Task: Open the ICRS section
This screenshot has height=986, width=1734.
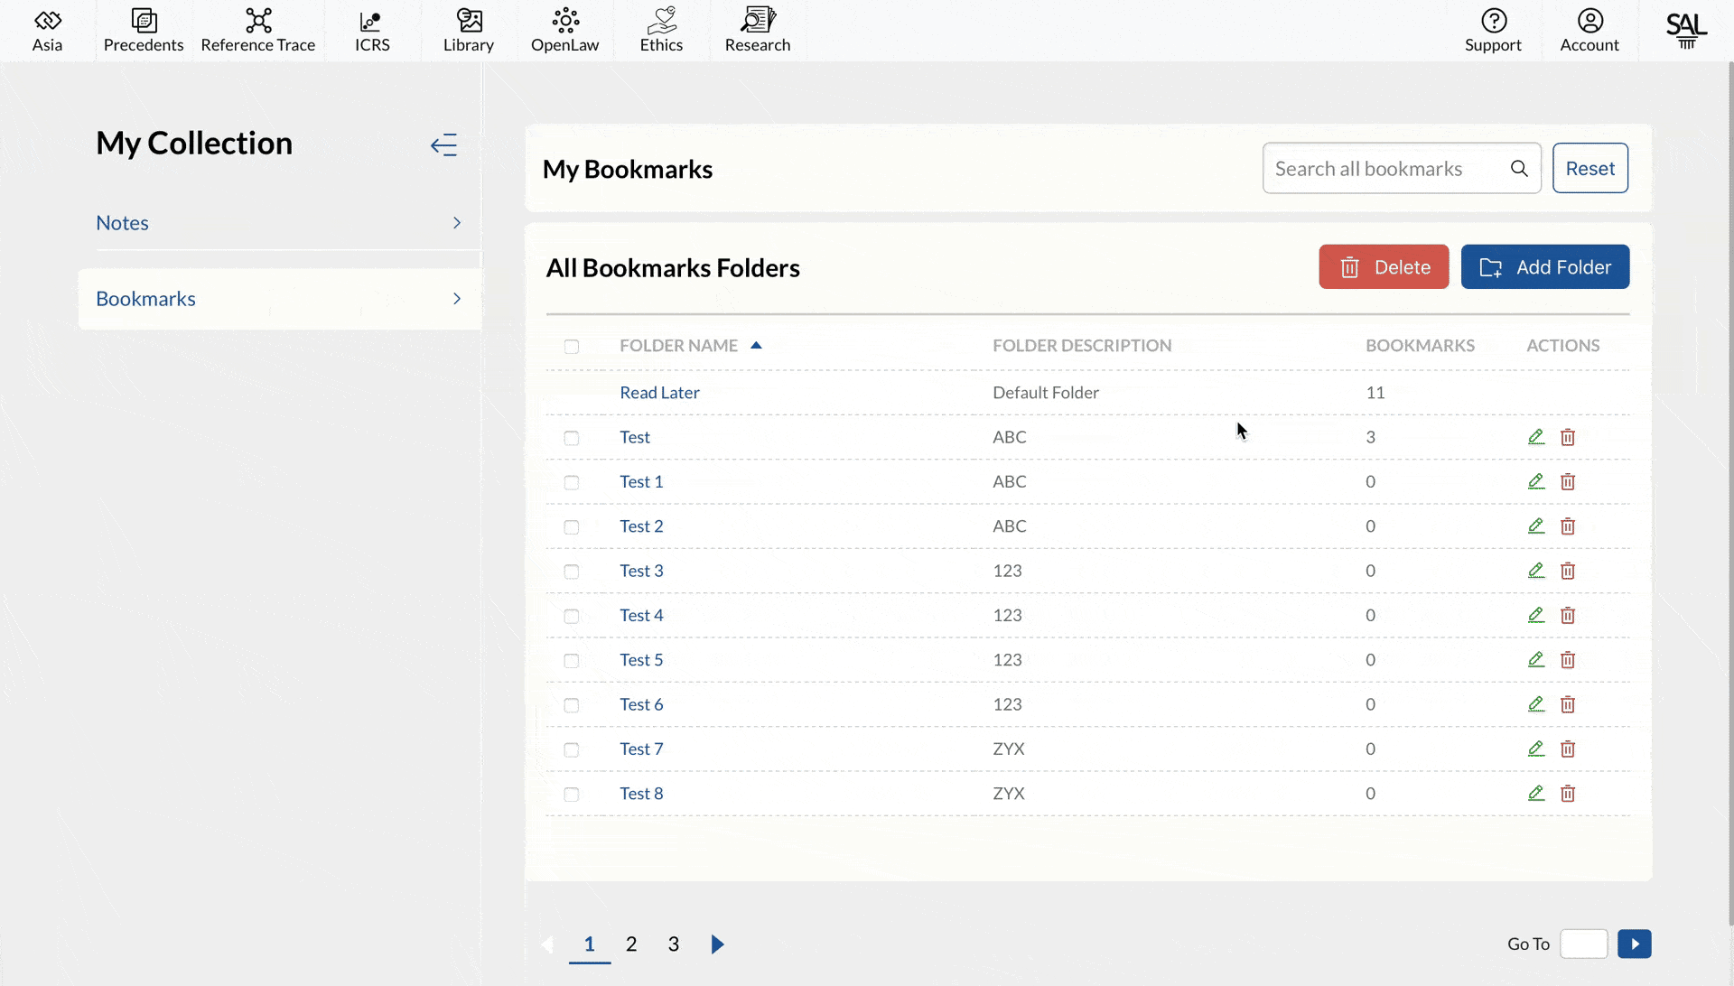Action: [x=372, y=31]
